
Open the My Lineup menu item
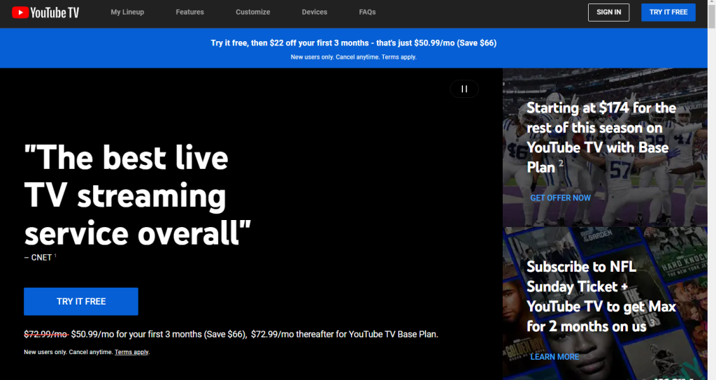pos(127,13)
